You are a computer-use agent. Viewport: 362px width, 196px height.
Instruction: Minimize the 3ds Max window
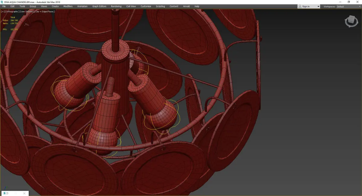tap(340, 2)
